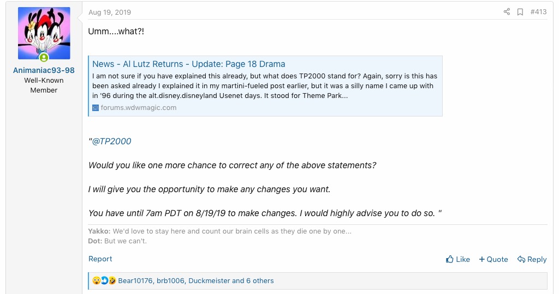The height and width of the screenshot is (294, 559).
Task: Open Duckmeister's profile from reactions
Action: (x=209, y=281)
